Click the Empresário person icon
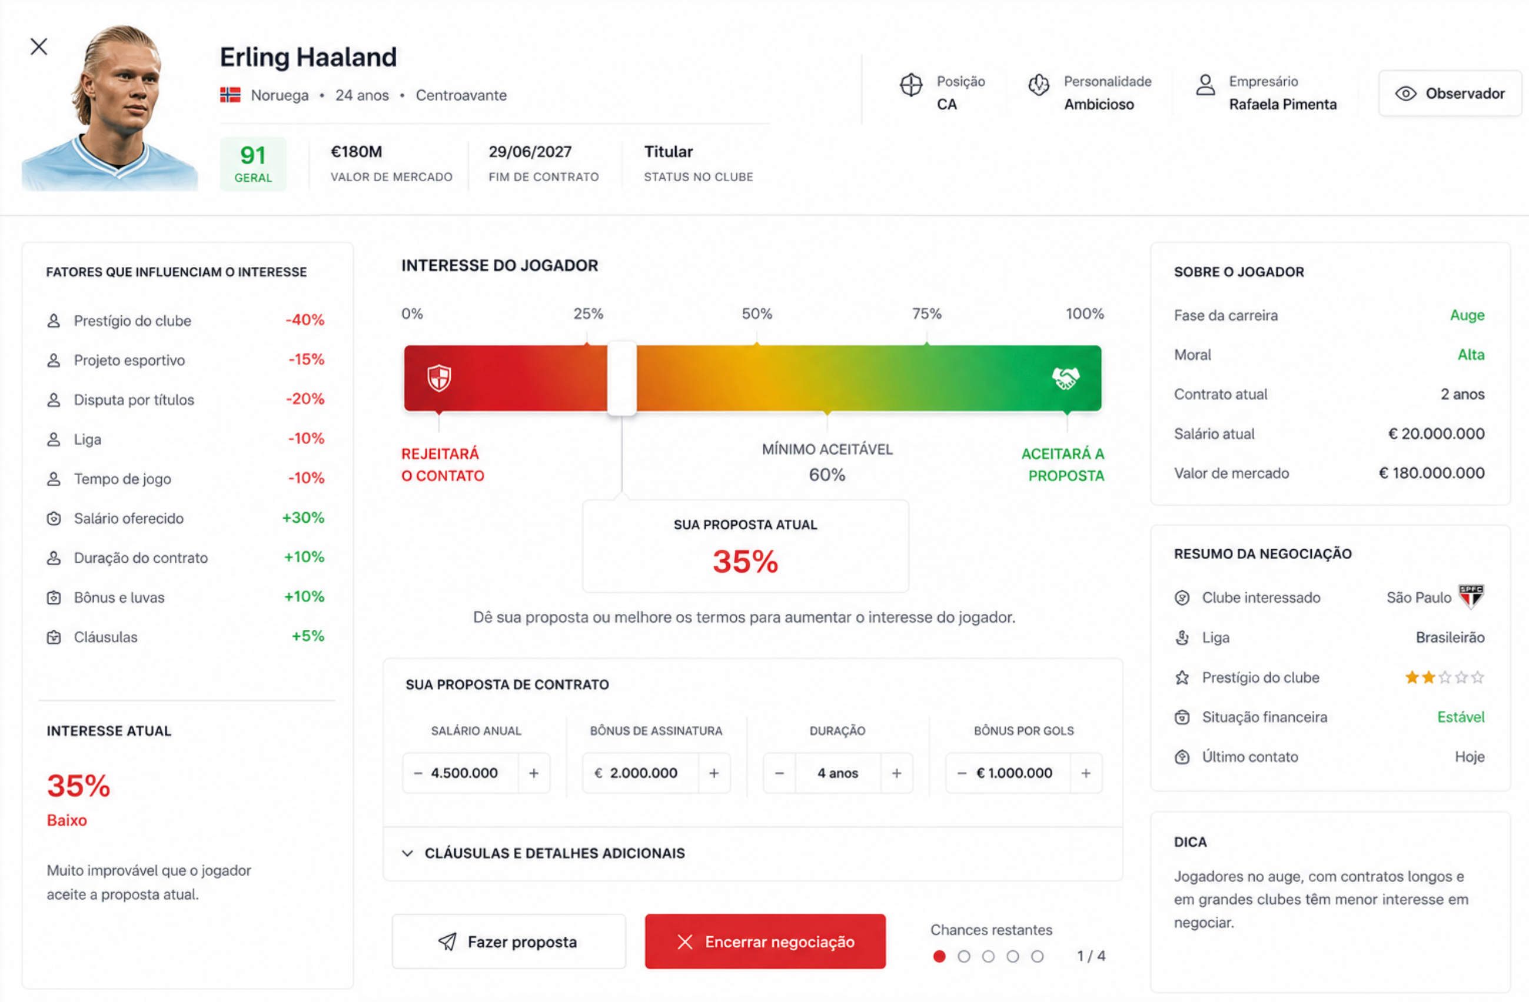Viewport: 1529px width, 1002px height. pos(1205,85)
